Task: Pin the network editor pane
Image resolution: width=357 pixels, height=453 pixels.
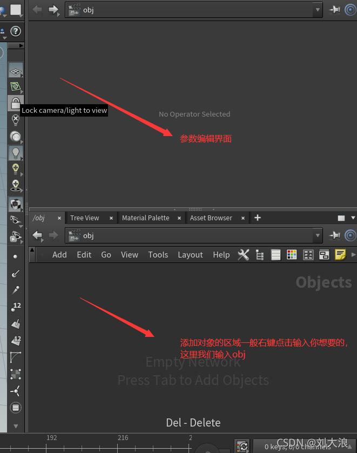Action: pyautogui.click(x=335, y=235)
